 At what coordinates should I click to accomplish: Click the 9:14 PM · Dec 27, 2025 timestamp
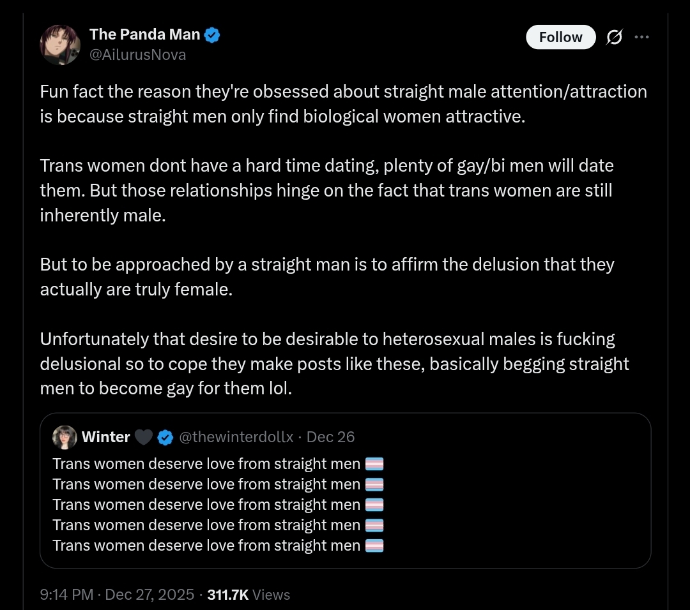tap(117, 595)
